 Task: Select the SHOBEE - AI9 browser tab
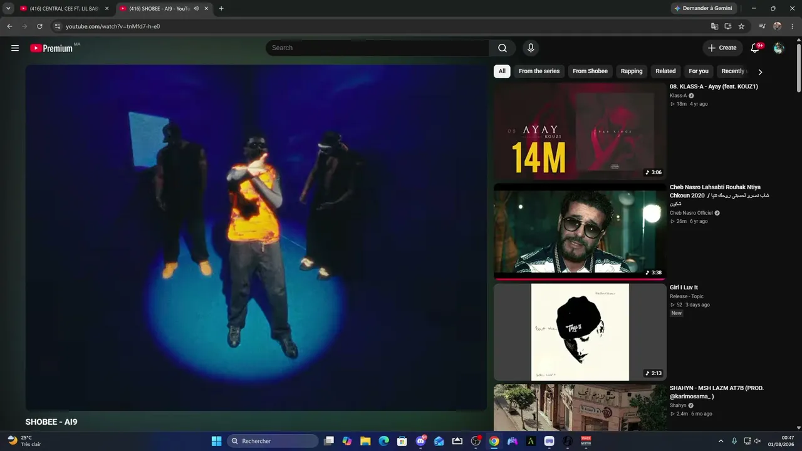(165, 9)
